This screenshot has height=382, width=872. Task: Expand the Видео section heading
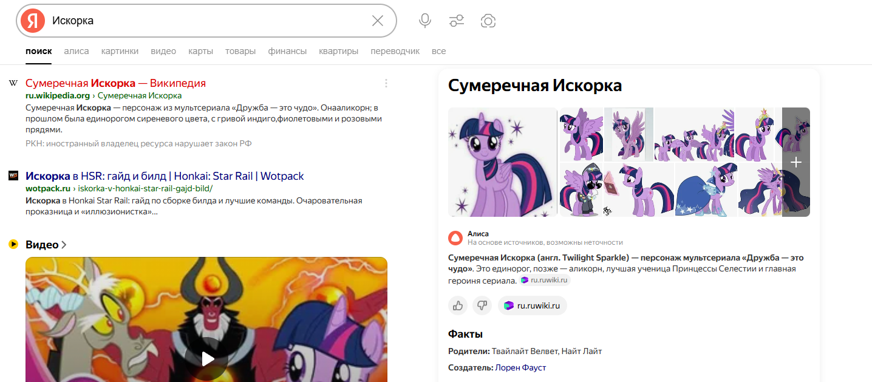(x=46, y=245)
